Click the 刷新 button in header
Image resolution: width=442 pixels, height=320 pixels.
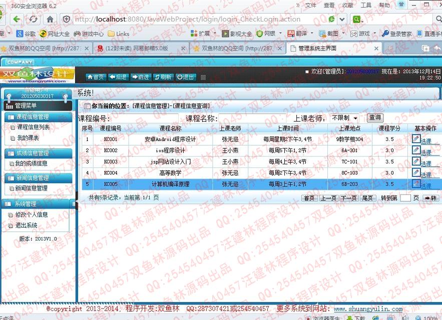163,77
